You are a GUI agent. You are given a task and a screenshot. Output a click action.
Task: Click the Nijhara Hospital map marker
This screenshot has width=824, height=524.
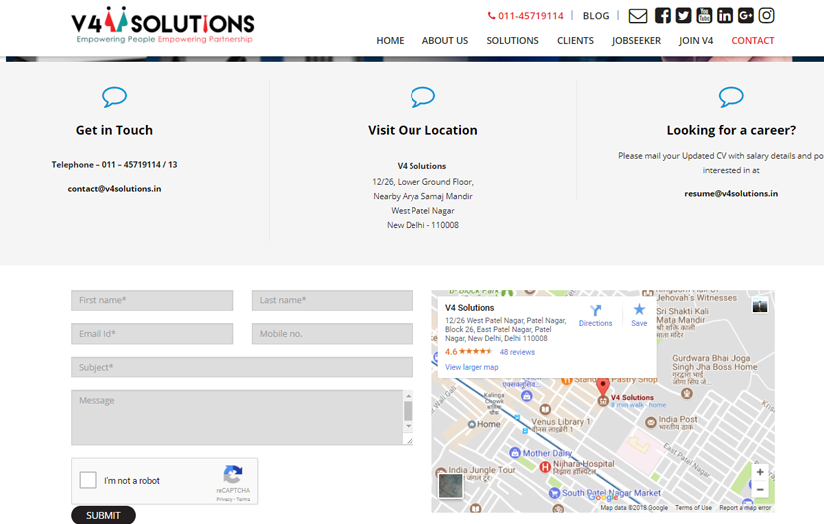(x=545, y=467)
